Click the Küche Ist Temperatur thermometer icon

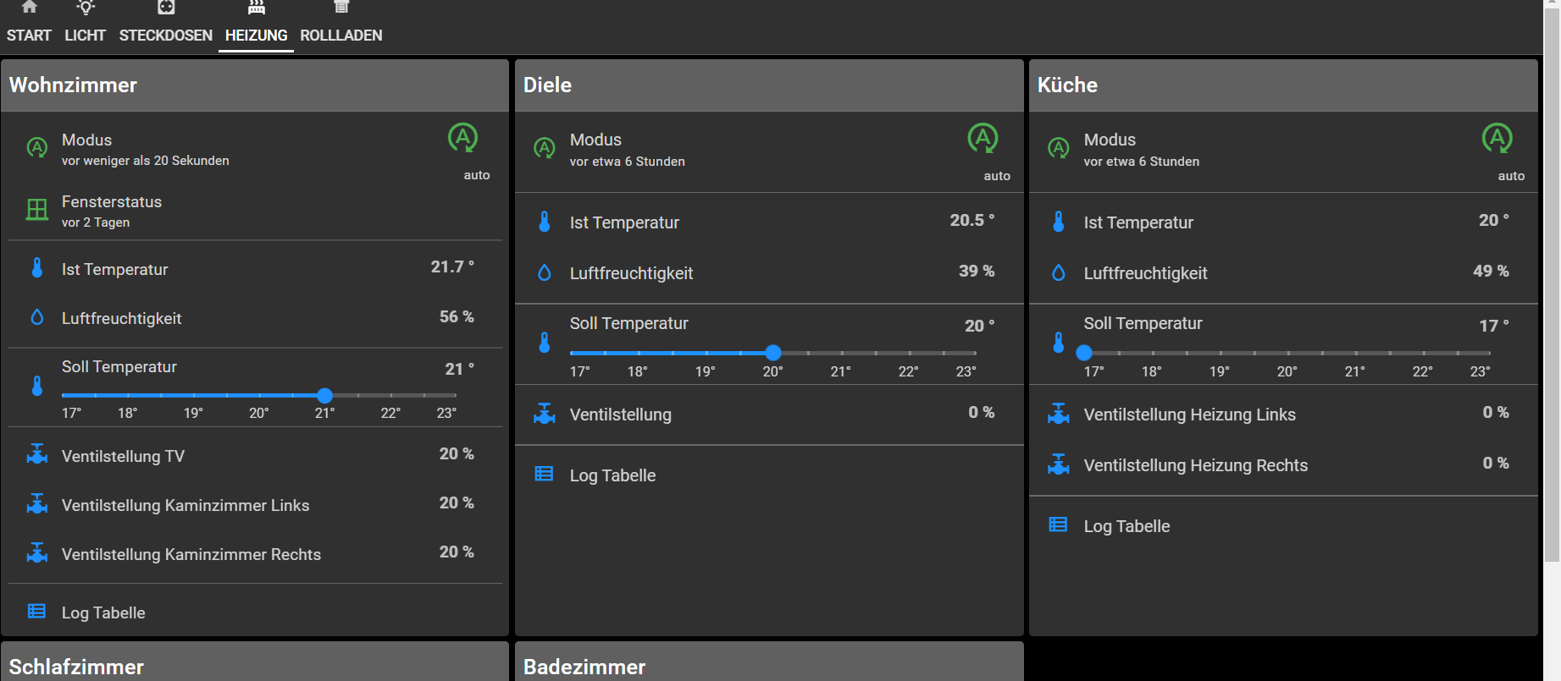1059,222
